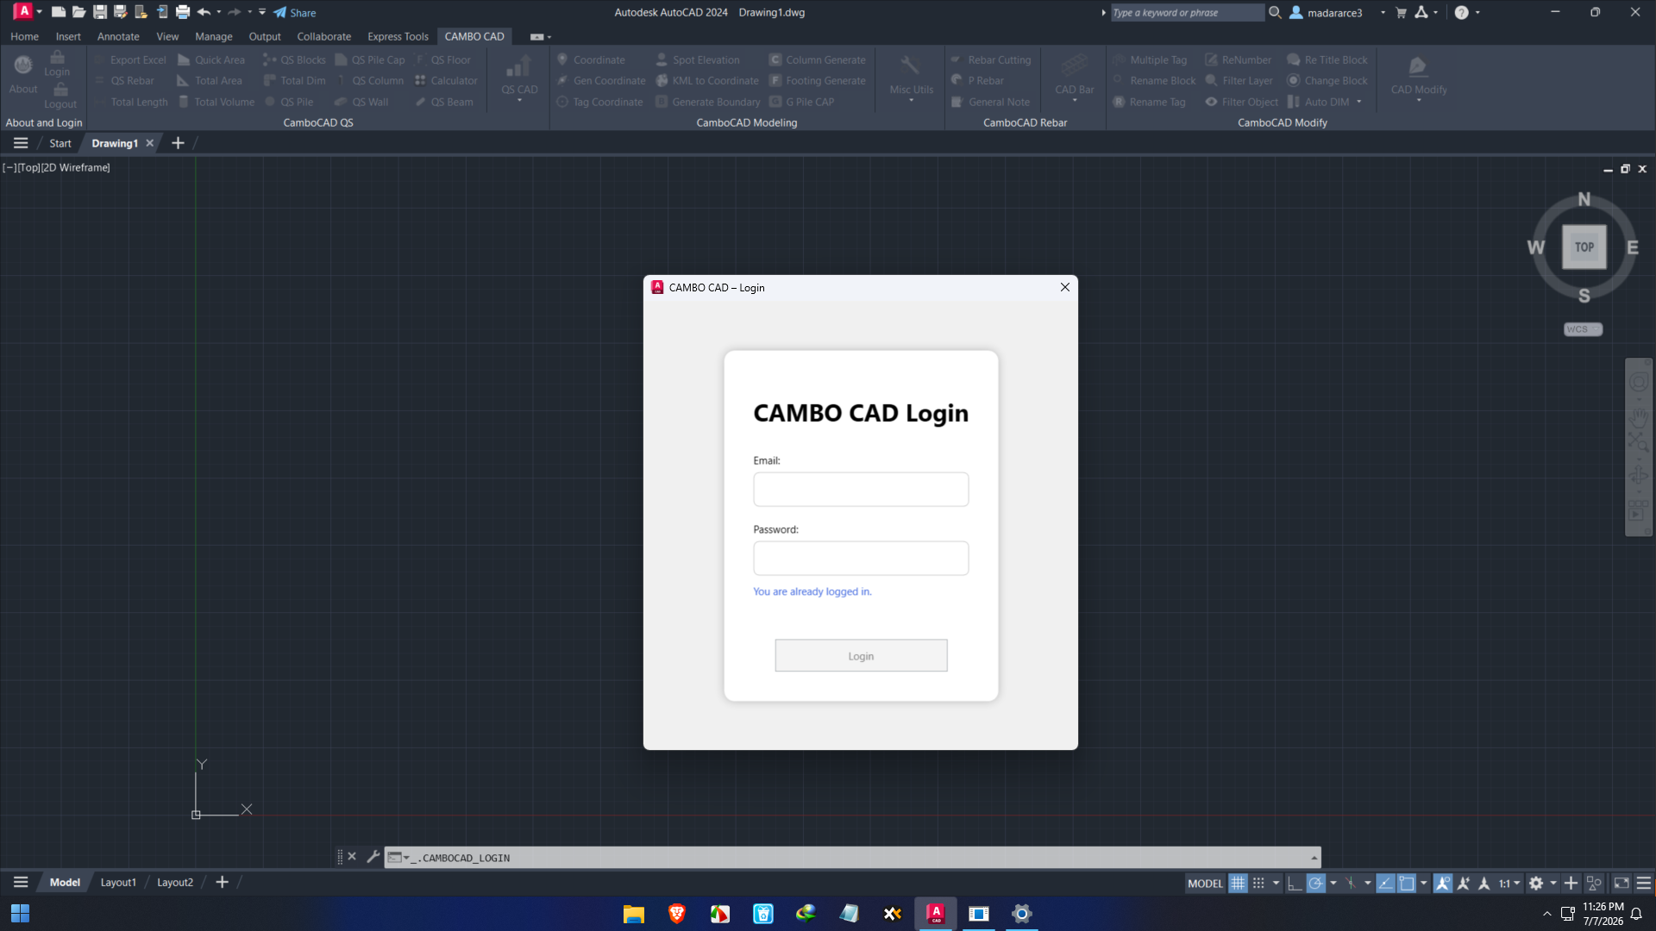Viewport: 1656px width, 931px height.
Task: Click the MODEL space button in status bar
Action: click(1205, 883)
